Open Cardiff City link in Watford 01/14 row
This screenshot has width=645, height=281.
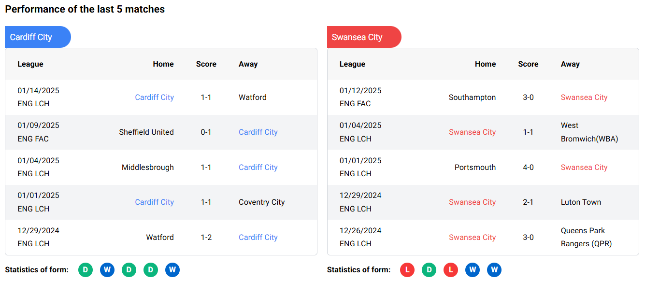[x=154, y=98]
